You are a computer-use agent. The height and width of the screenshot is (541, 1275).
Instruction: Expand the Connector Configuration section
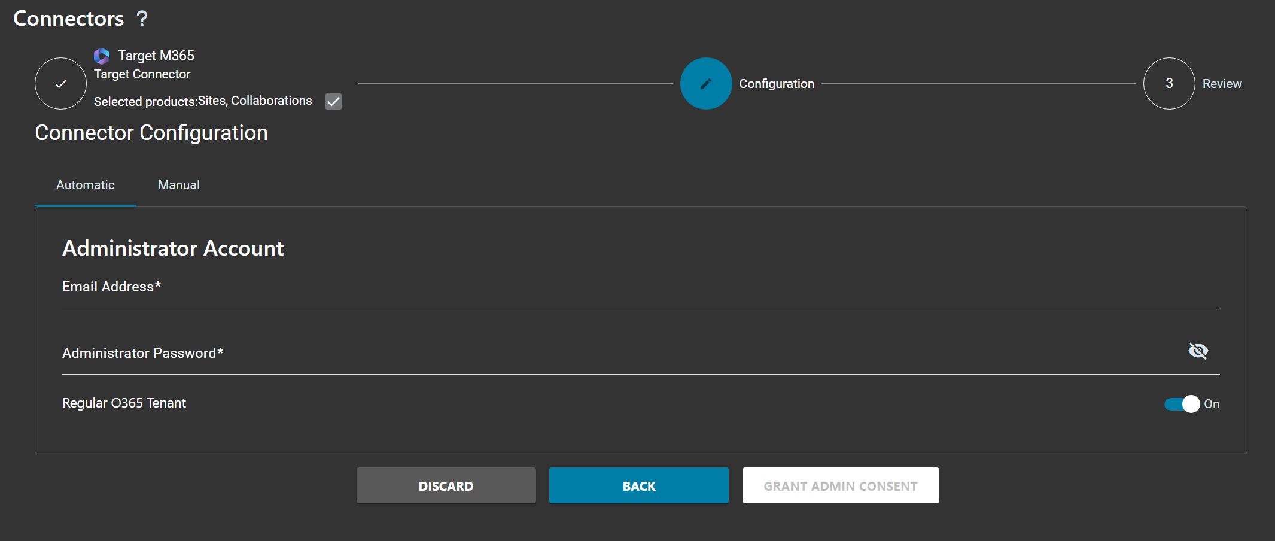[x=151, y=132]
